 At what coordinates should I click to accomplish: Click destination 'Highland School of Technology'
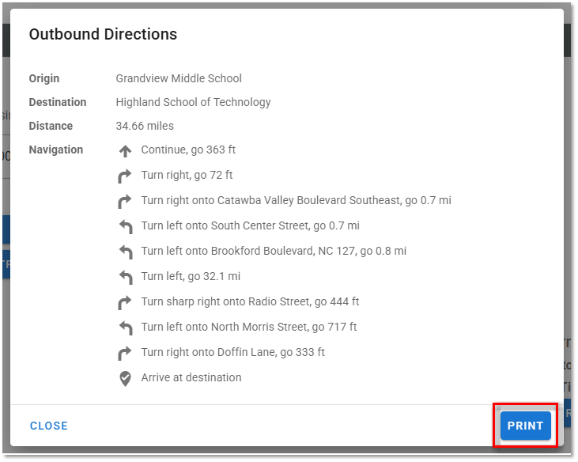(x=193, y=102)
